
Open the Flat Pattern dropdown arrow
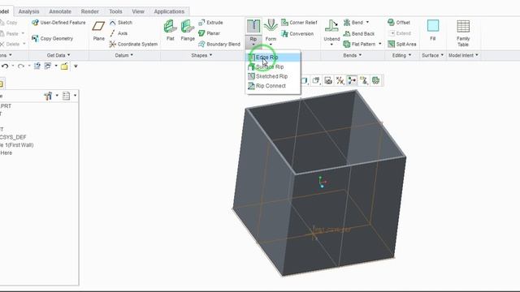(380, 44)
